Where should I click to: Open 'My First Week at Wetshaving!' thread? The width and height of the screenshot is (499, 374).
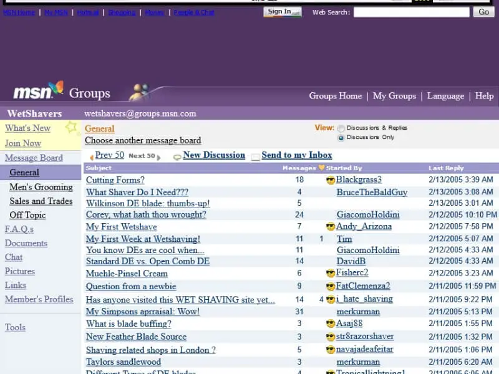(x=143, y=239)
